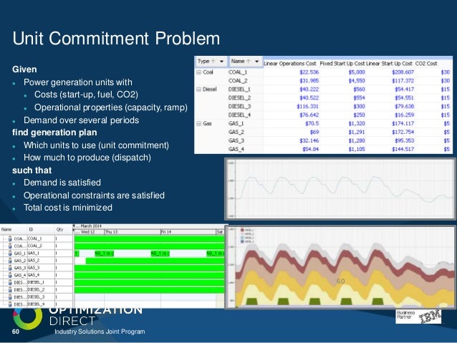Click the Linear Start Up Cost column header
The height and width of the screenshot is (343, 457).
[x=389, y=63]
